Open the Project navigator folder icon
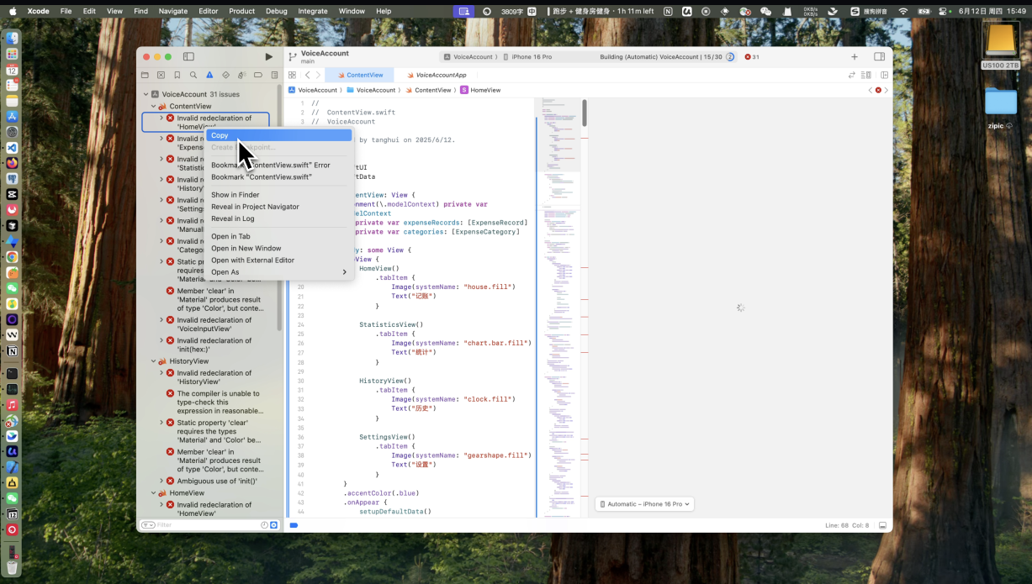This screenshot has width=1032, height=584. [145, 75]
